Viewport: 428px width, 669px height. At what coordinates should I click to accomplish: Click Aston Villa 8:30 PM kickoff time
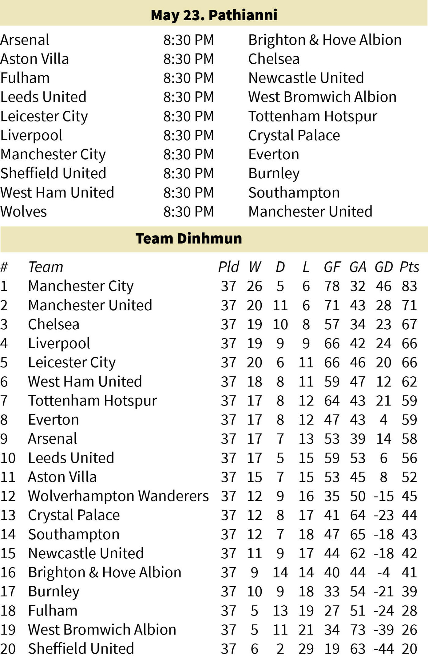pos(188,59)
